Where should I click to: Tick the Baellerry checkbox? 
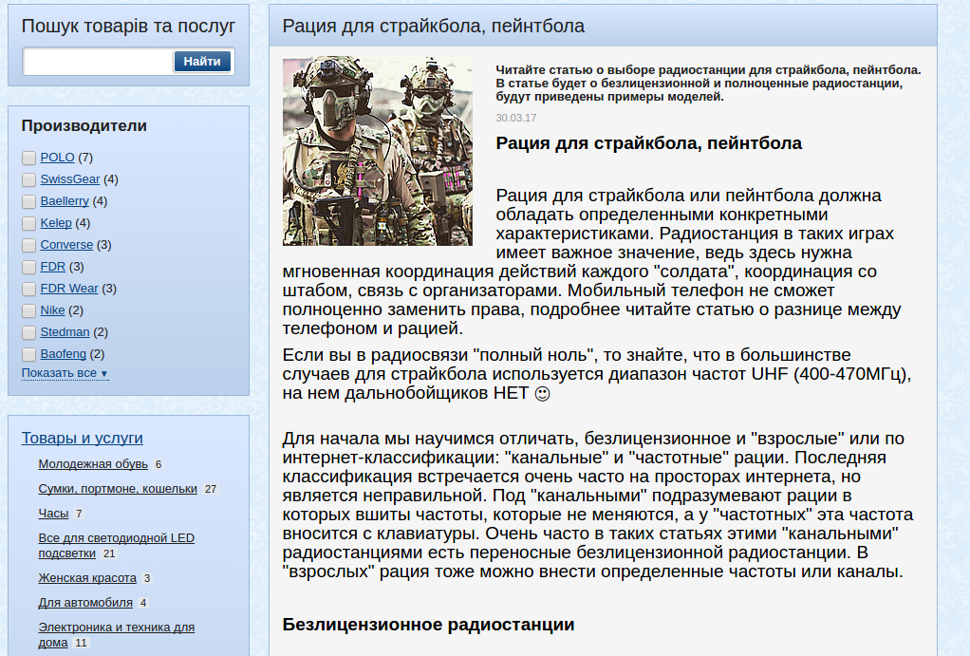click(x=29, y=201)
